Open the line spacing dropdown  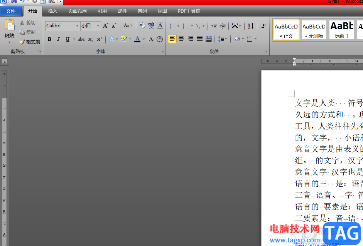[222, 39]
